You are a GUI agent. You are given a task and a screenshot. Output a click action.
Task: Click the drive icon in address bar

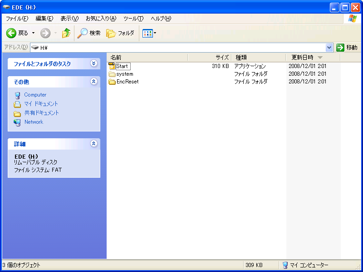pos(35,48)
